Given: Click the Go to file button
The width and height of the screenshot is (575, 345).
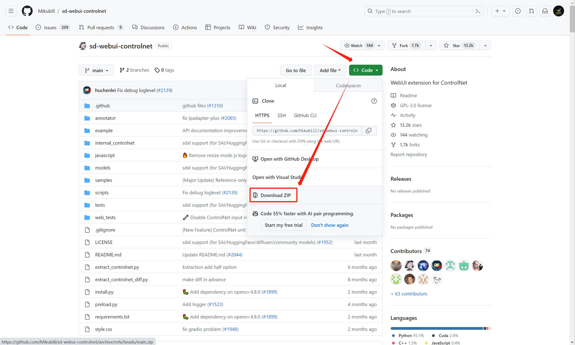Looking at the screenshot, I should tap(296, 70).
